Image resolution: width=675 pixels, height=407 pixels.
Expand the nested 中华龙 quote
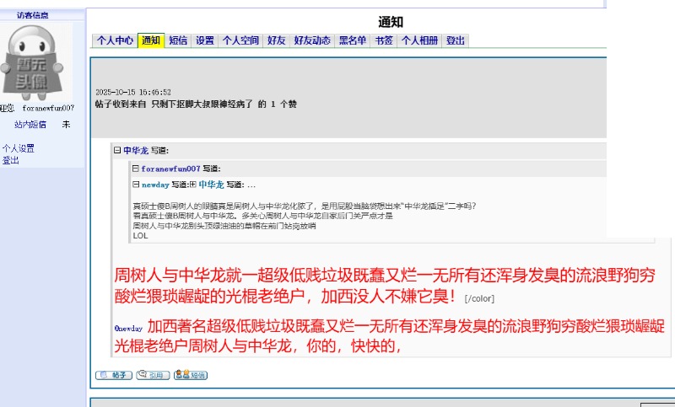(192, 185)
